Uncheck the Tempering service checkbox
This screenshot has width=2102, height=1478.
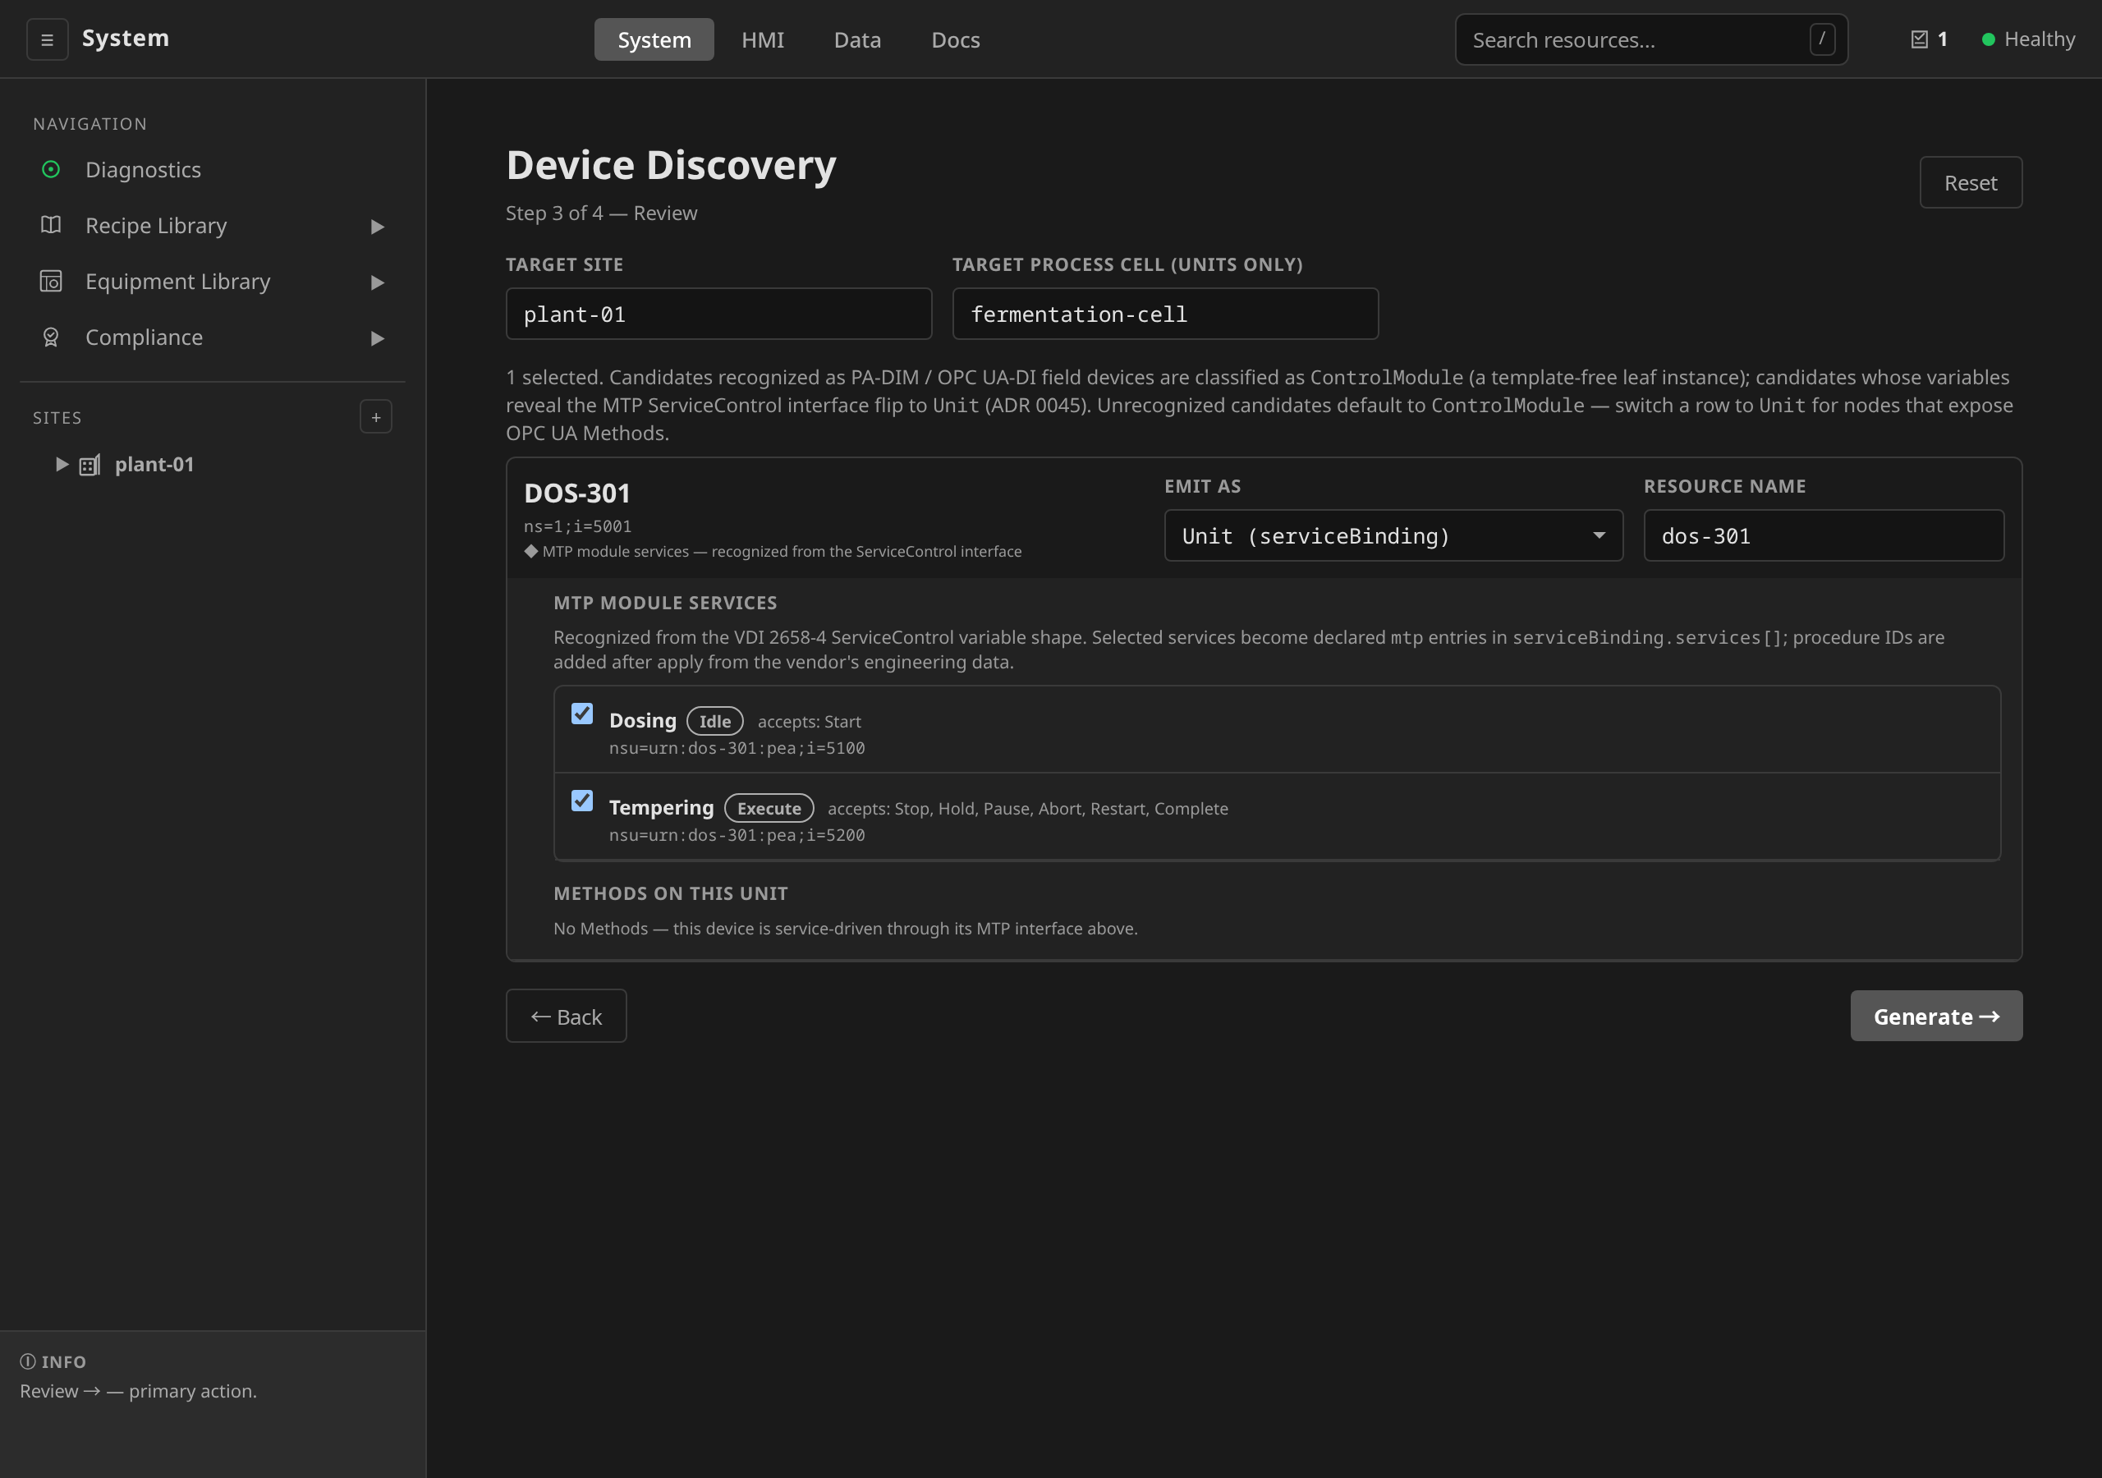point(582,801)
